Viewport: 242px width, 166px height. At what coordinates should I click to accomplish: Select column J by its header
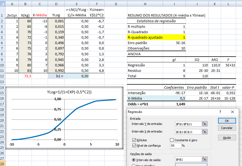(197, 4)
